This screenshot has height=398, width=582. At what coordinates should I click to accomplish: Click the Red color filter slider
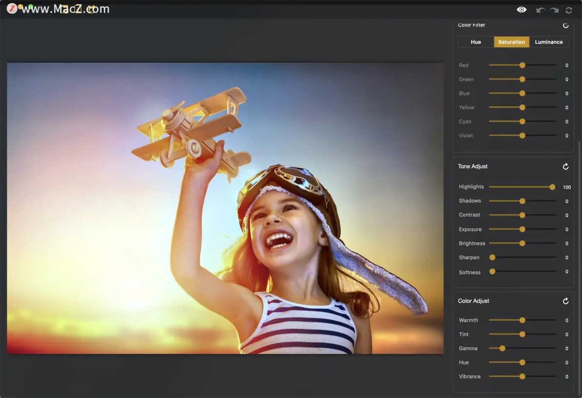tap(522, 65)
